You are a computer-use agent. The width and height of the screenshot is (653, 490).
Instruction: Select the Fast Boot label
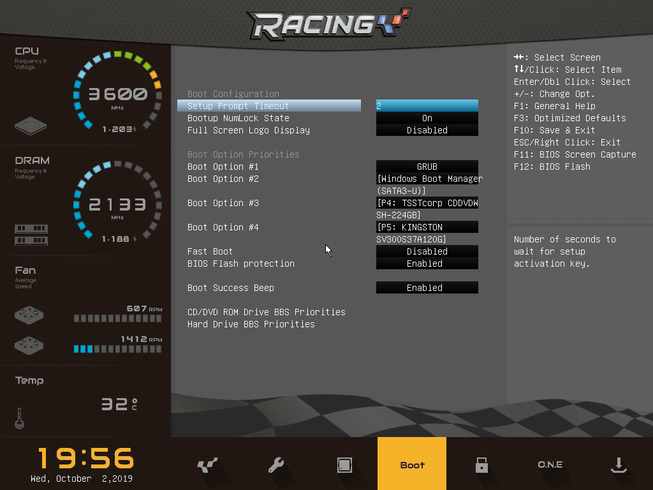pos(210,251)
